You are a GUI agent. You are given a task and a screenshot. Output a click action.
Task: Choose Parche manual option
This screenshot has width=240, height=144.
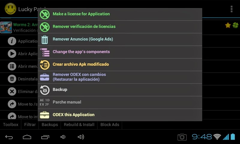click(x=120, y=102)
